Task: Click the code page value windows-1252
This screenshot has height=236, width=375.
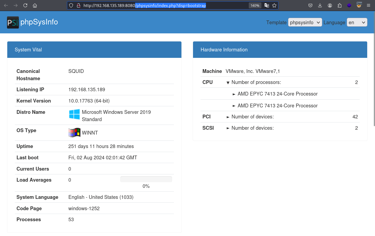Action: pos(84,209)
